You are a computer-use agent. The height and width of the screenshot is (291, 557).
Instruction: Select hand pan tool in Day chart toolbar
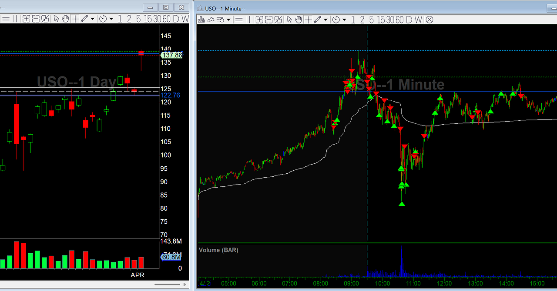coord(65,19)
